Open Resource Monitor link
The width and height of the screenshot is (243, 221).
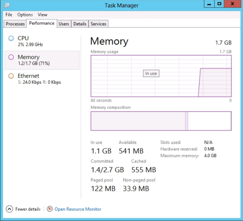[x=78, y=209]
